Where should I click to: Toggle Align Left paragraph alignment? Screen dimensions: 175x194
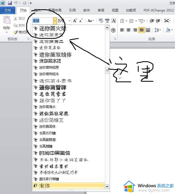(122, 30)
